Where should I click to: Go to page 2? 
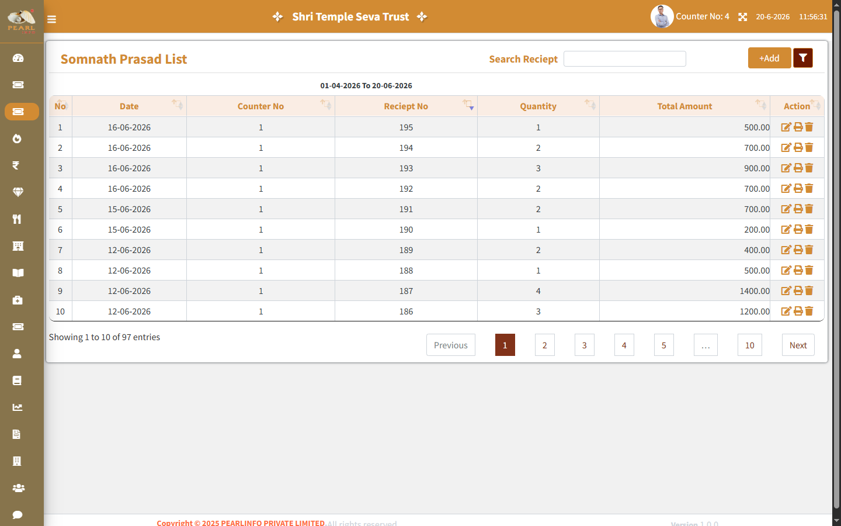tap(545, 345)
